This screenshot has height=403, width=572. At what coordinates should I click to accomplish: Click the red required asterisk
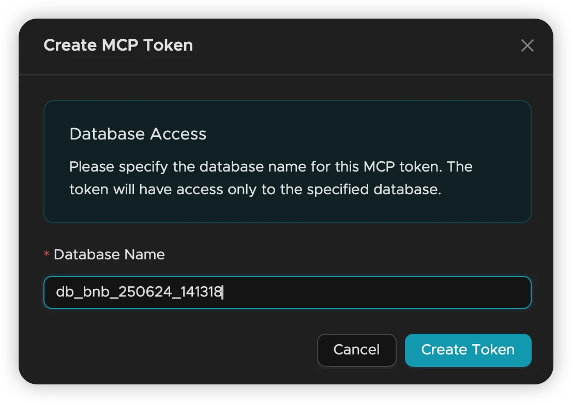[x=47, y=255]
